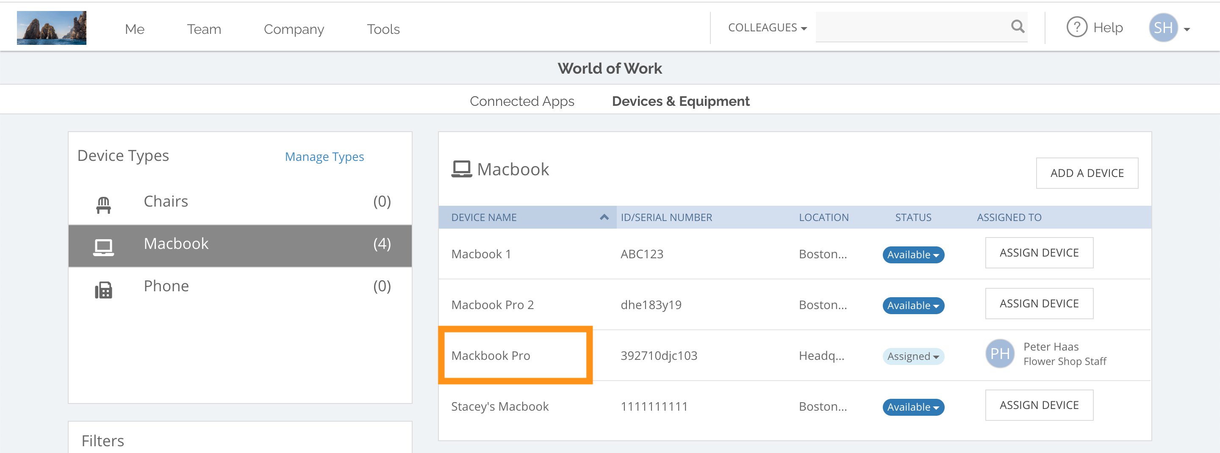Open the Company menu
Screen dimensions: 1220x453
coord(294,29)
